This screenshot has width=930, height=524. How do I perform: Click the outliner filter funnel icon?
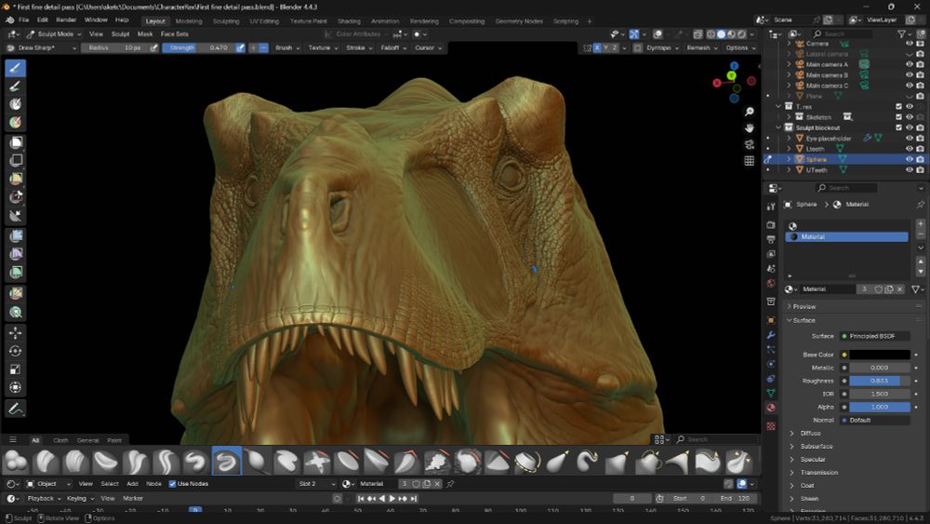[x=901, y=34]
